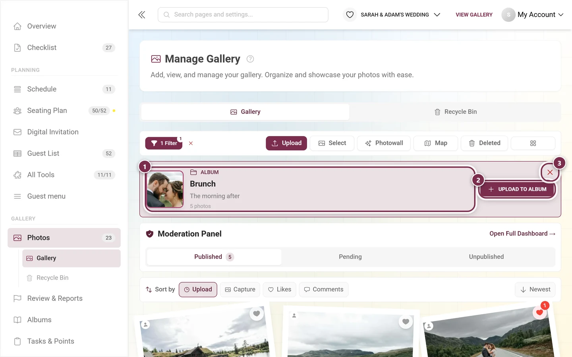Collapse the sidebar with the double-chevron icon
The width and height of the screenshot is (572, 357).
142,15
